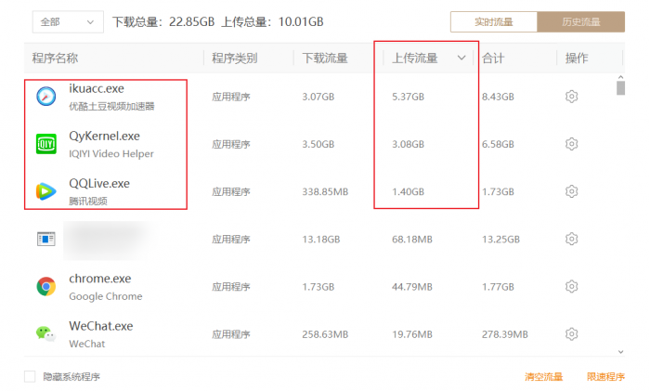This screenshot has height=391, width=650.
Task: Sort by 上传流量 column arrow
Action: pyautogui.click(x=461, y=59)
